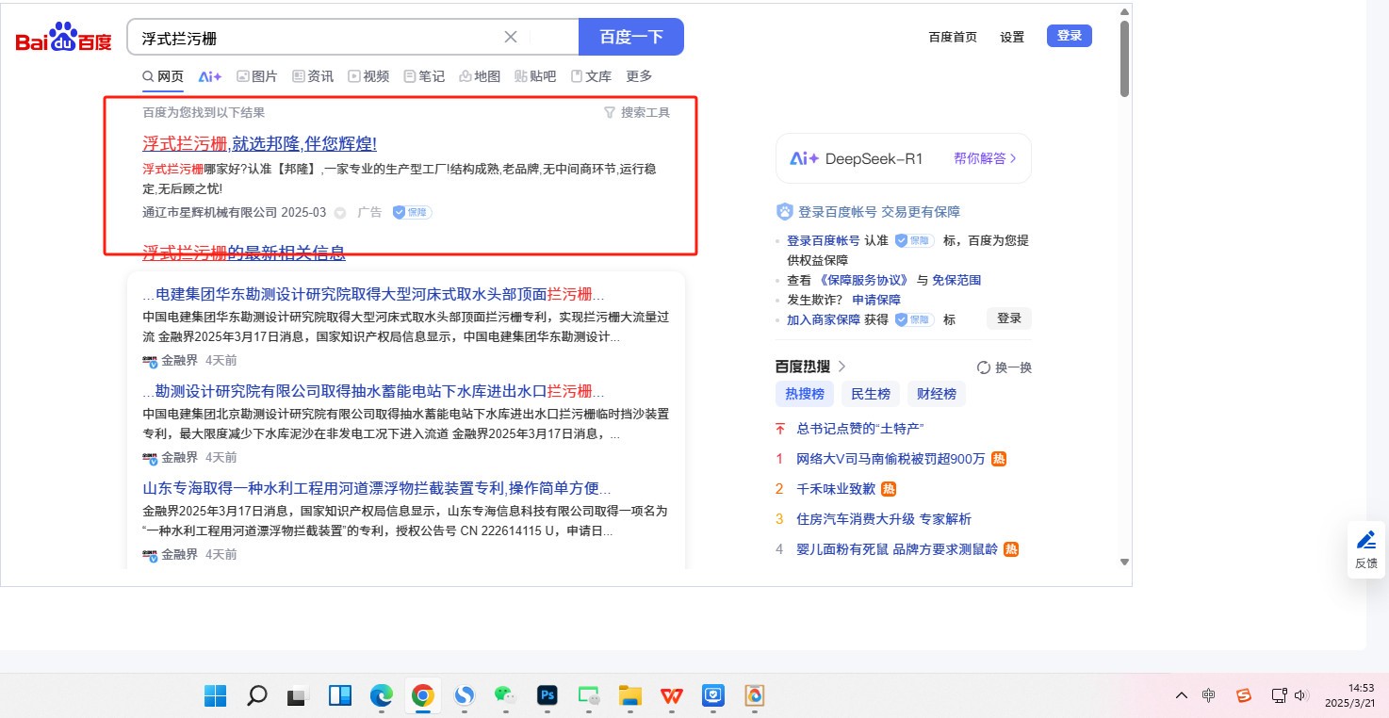Open Photoshop from the taskbar

[547, 695]
